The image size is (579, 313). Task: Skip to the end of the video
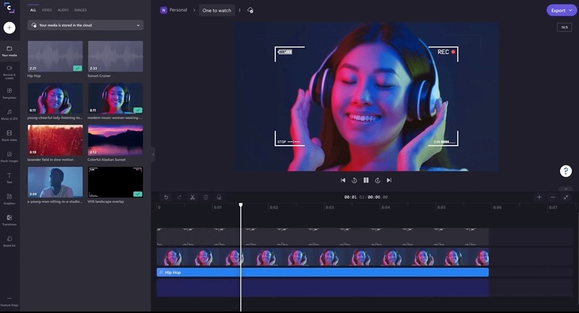[x=389, y=180]
